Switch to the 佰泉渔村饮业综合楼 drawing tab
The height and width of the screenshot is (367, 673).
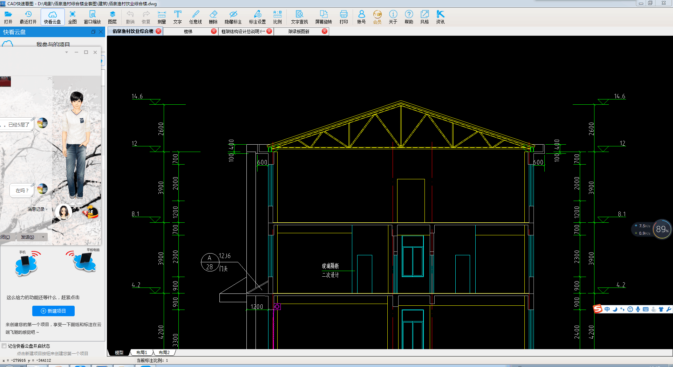pos(133,31)
